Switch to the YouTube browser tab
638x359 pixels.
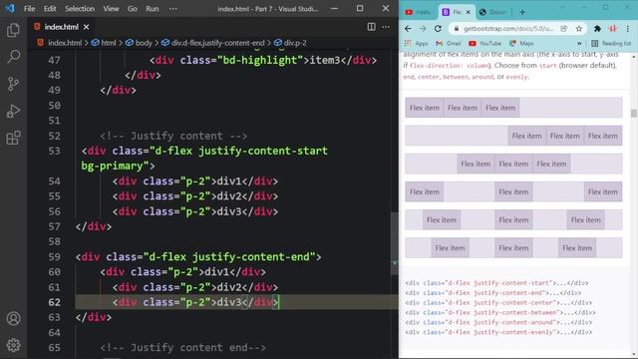[x=419, y=12]
